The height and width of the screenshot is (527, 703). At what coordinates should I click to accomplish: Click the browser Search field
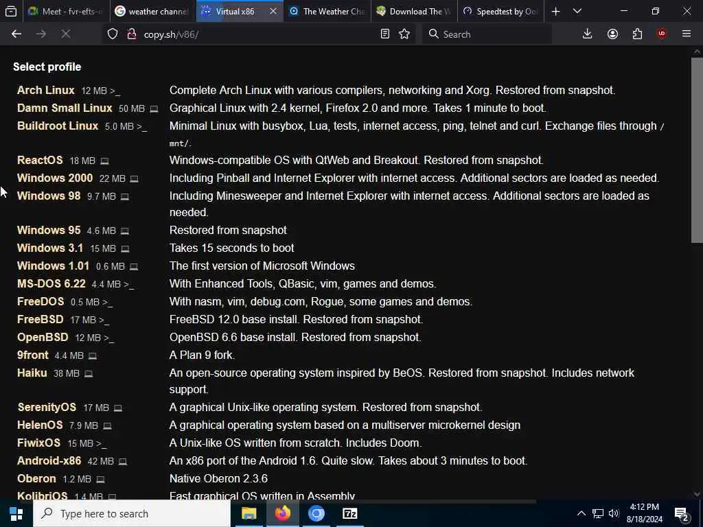487,34
